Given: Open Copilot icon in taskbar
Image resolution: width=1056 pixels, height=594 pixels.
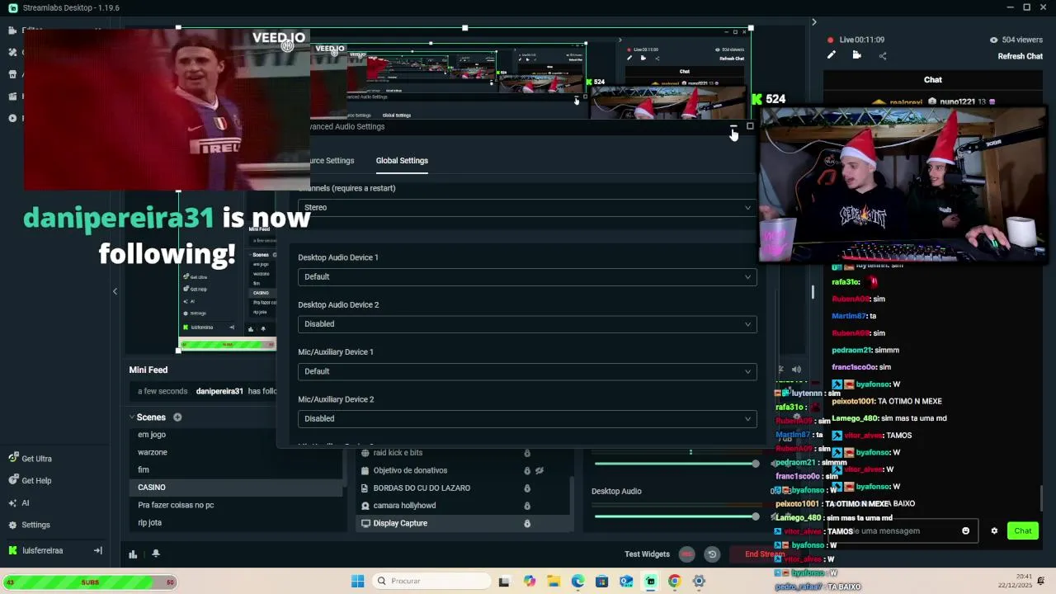Looking at the screenshot, I should 530,582.
